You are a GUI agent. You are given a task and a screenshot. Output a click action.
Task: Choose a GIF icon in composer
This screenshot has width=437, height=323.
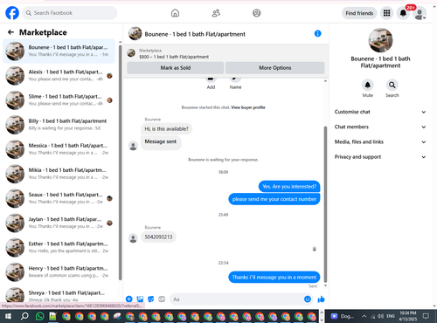(162, 299)
